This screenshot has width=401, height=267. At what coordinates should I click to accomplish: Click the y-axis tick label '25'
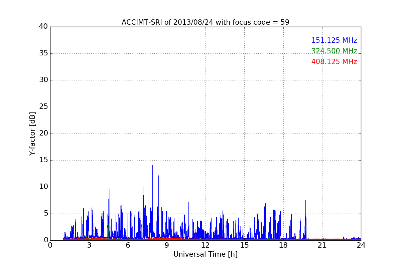click(43, 107)
